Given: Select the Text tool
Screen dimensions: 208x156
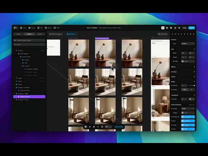Looking at the screenshot, I should [40, 28].
